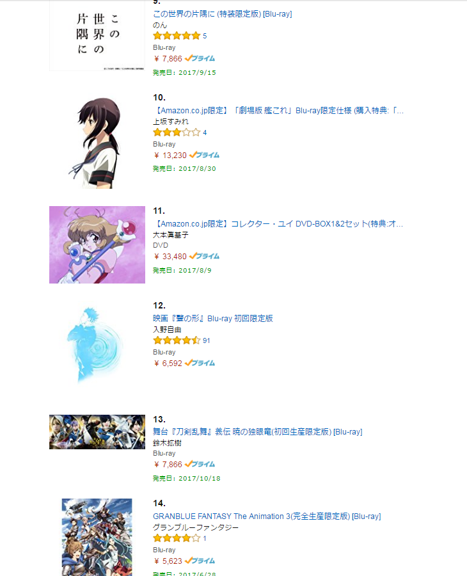Open the 映画 聲の形 Blu-ray title link
Image resolution: width=467 pixels, height=576 pixels.
point(213,319)
